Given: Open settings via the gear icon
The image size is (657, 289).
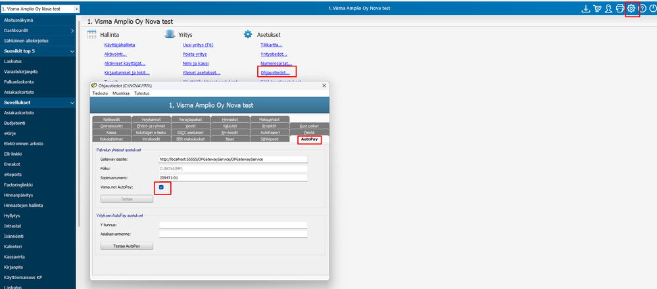Looking at the screenshot, I should pos(631,9).
